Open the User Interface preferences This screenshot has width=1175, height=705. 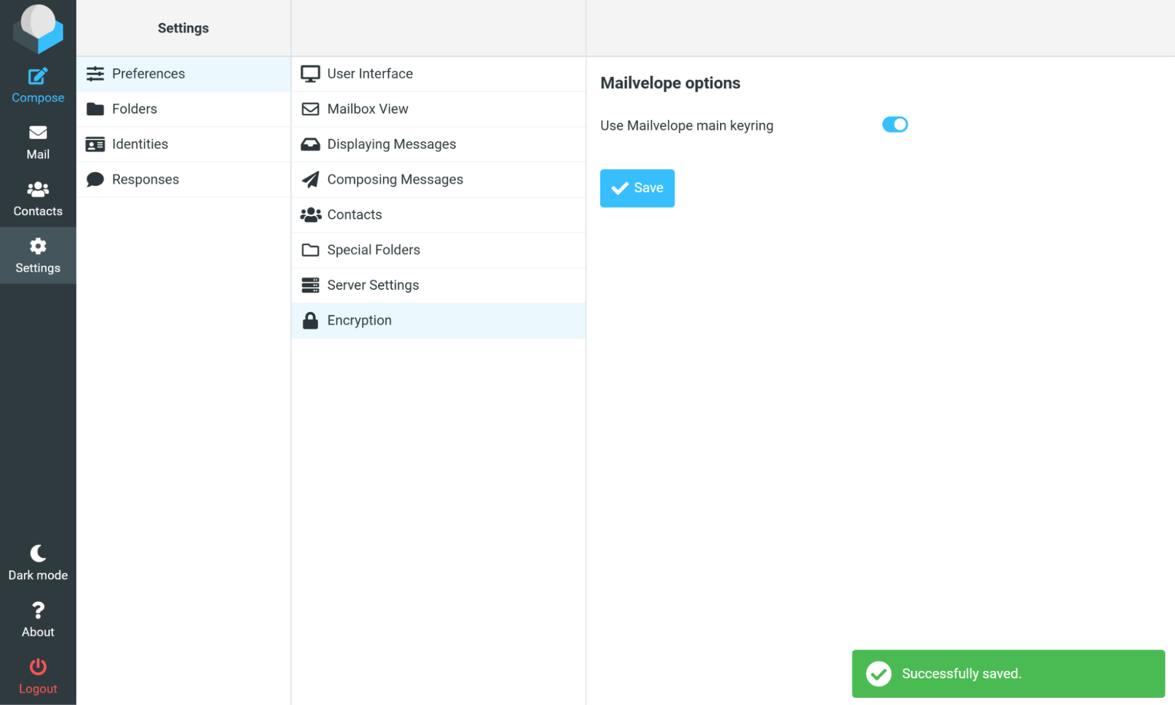tap(370, 73)
